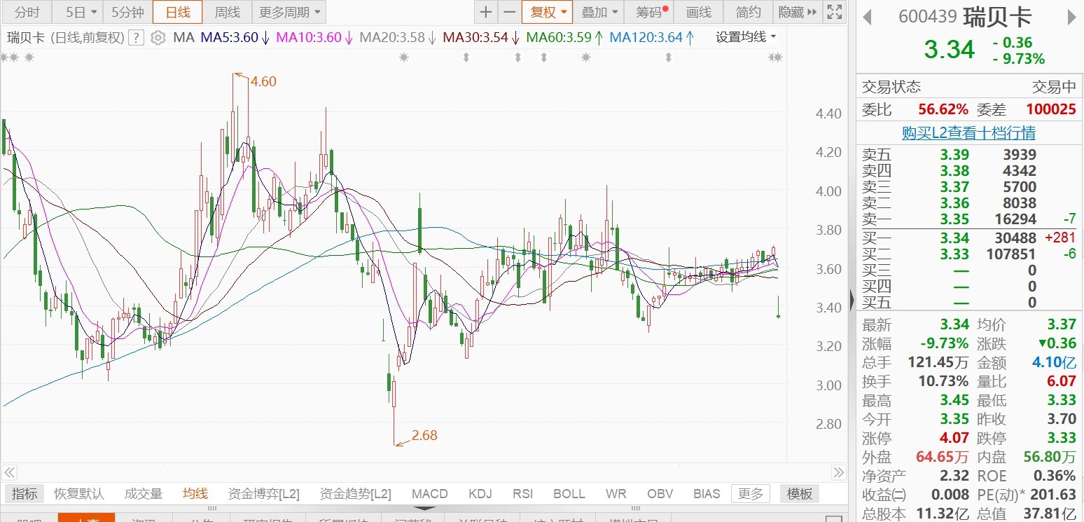This screenshot has height=522, width=1084.
Task: Click the 购买L2查看十档行情 link
Action: pyautogui.click(x=968, y=132)
